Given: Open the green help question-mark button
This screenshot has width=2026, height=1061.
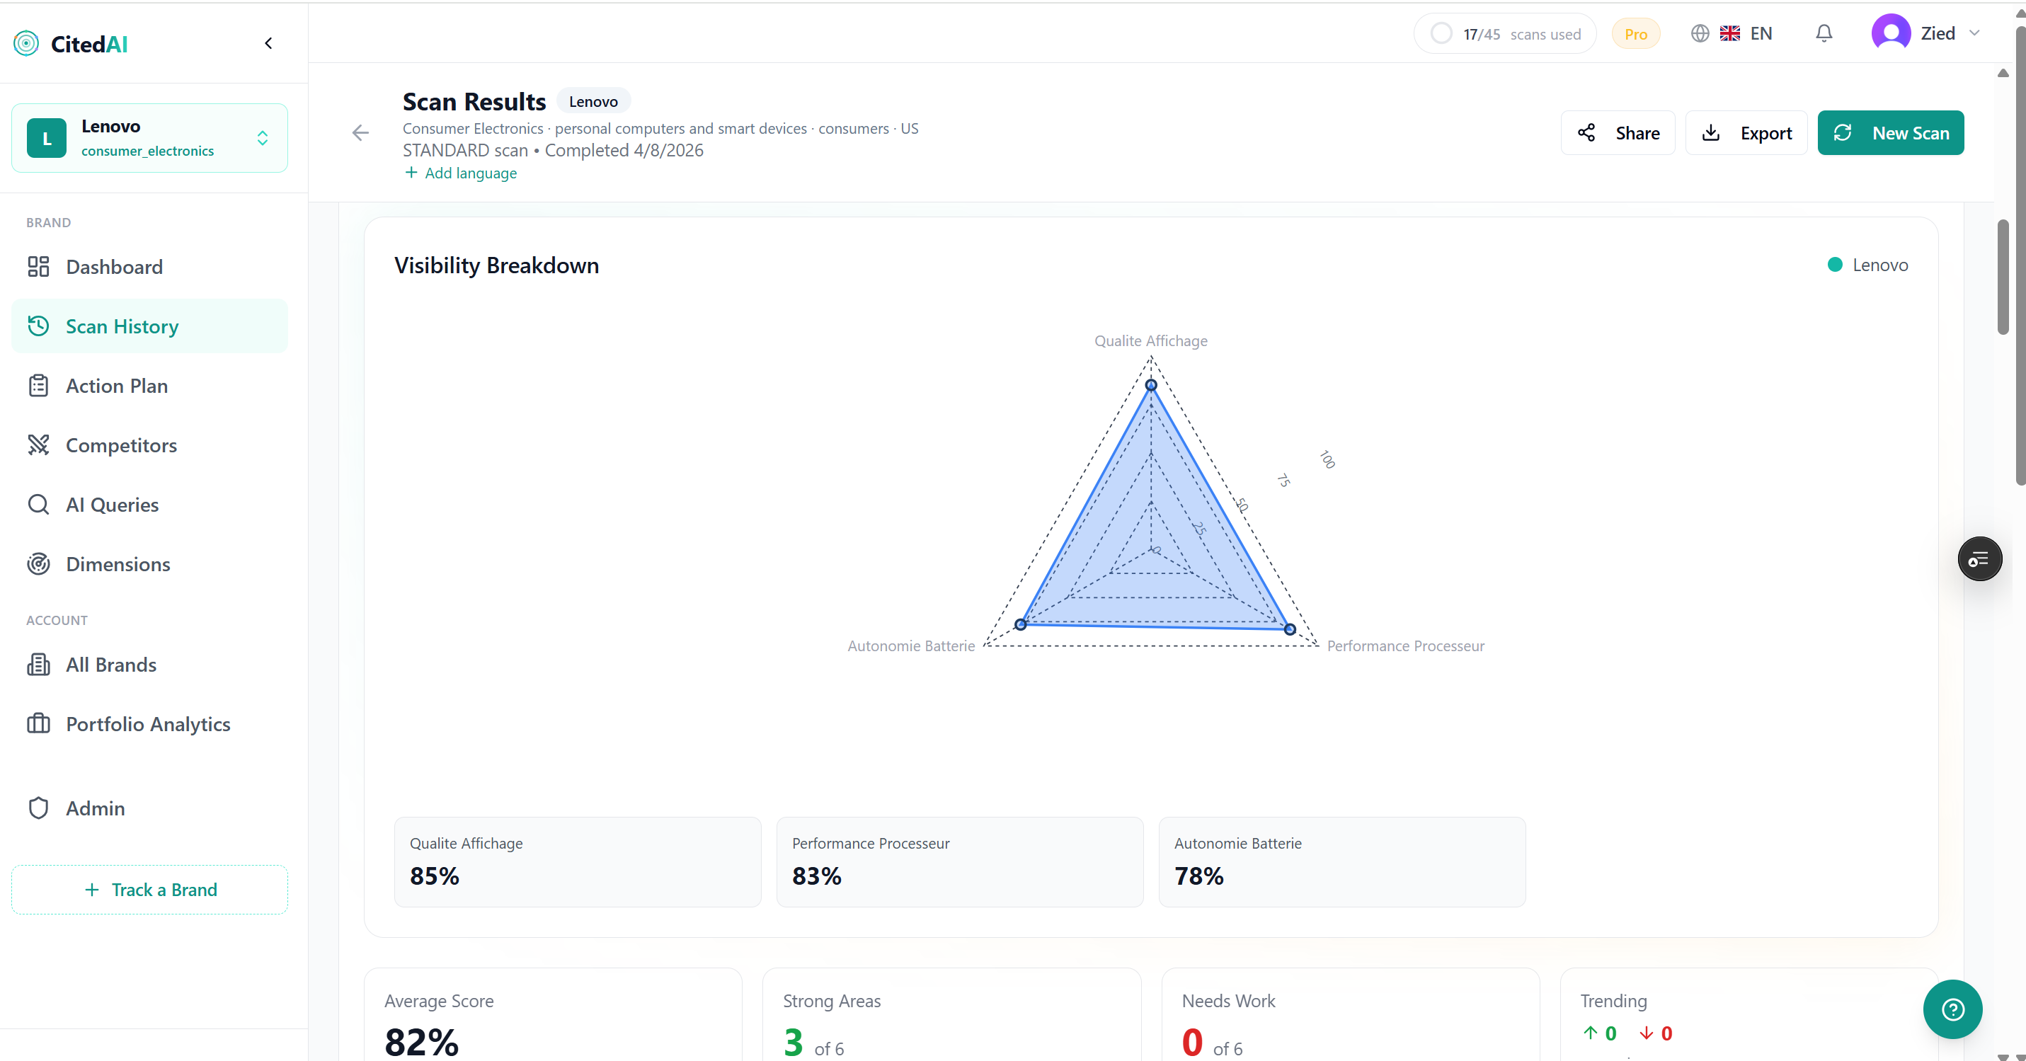Looking at the screenshot, I should point(1952,1009).
